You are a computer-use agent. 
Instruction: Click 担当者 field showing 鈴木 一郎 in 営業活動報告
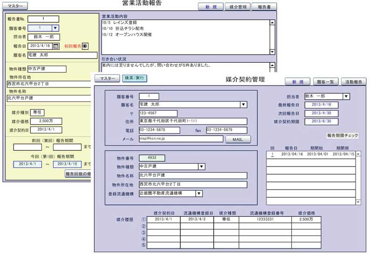44,37
